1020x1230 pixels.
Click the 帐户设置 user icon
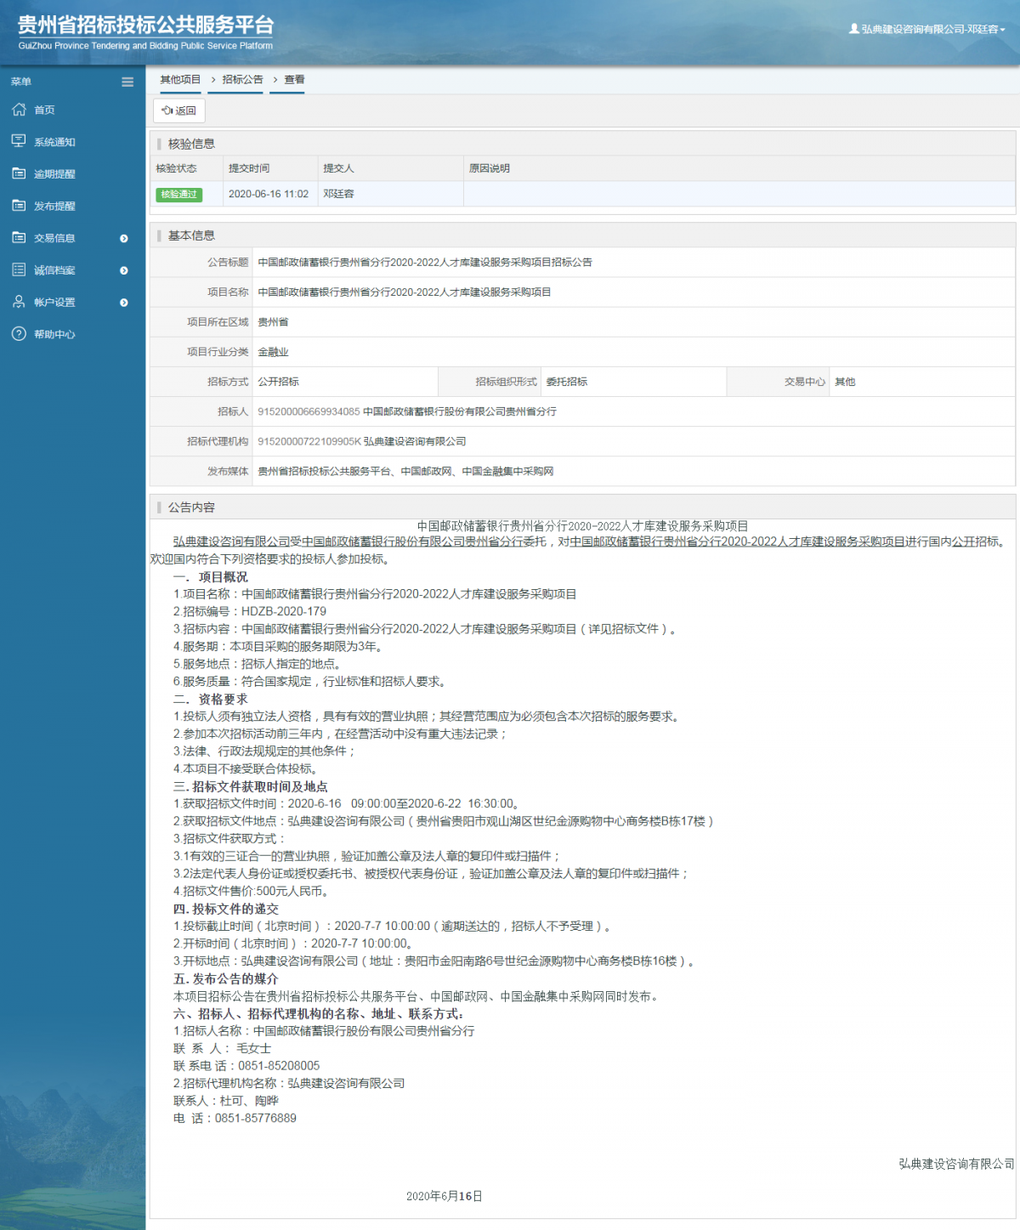tap(19, 302)
